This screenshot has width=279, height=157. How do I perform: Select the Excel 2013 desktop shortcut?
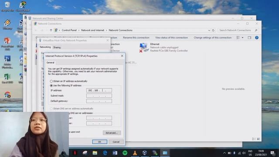[x=7, y=78]
